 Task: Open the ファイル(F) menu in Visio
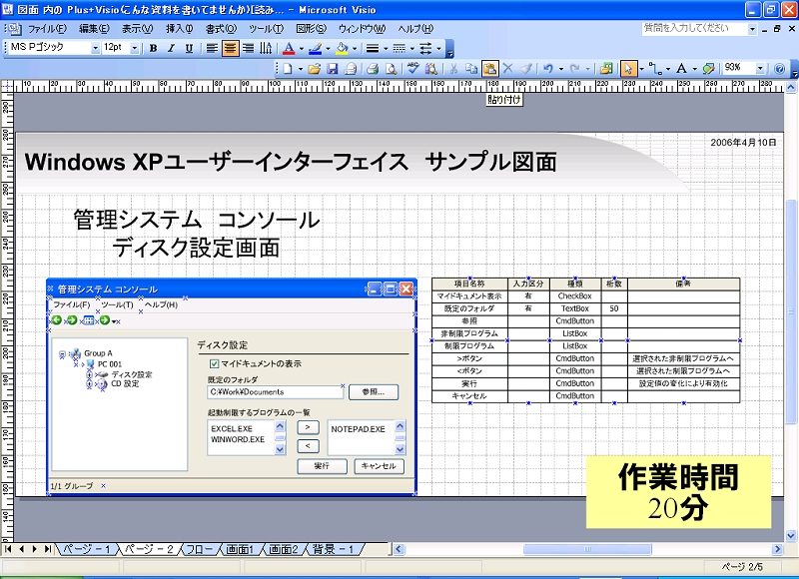pos(46,29)
